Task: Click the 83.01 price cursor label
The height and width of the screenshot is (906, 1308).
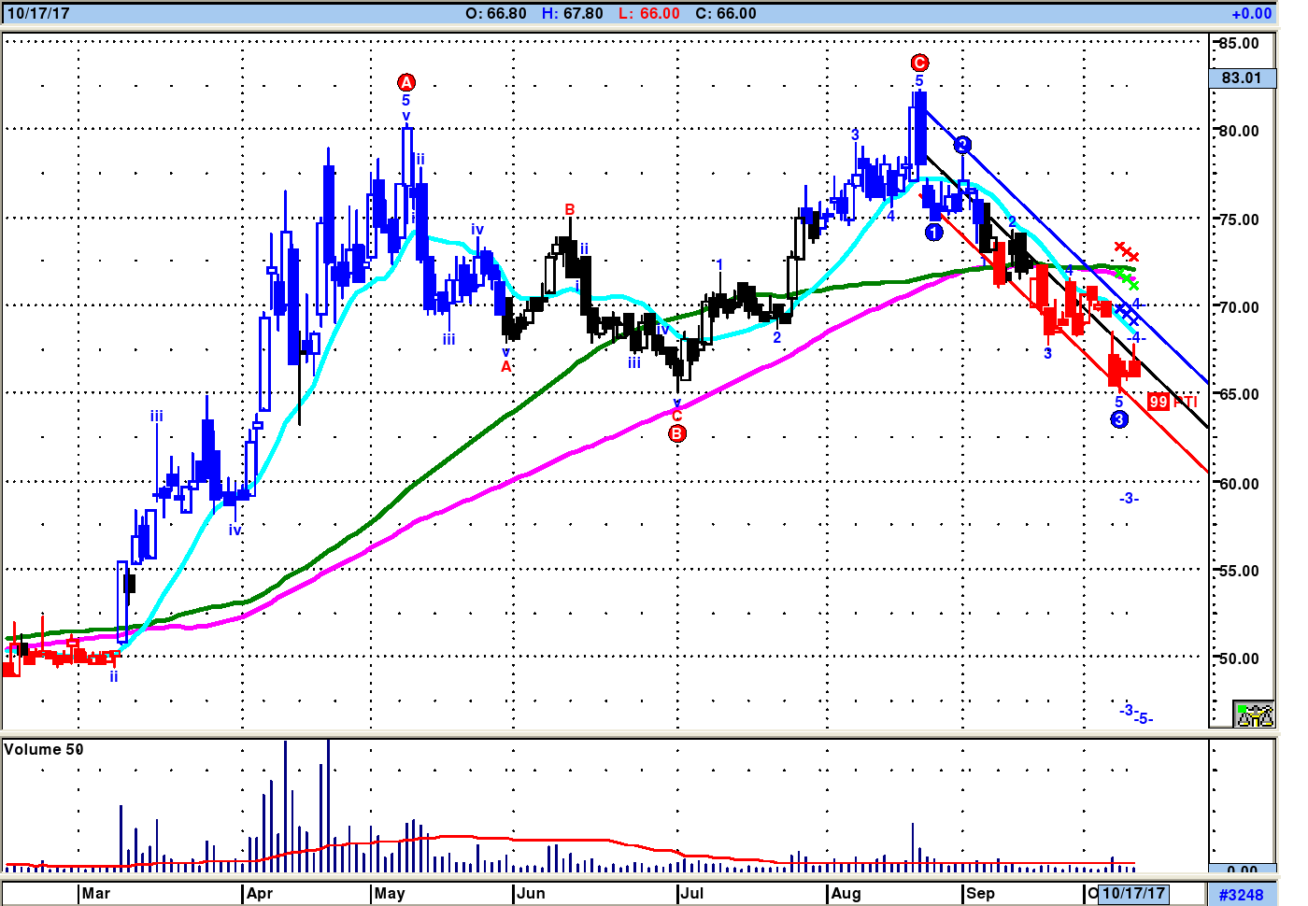Action: pyautogui.click(x=1241, y=78)
